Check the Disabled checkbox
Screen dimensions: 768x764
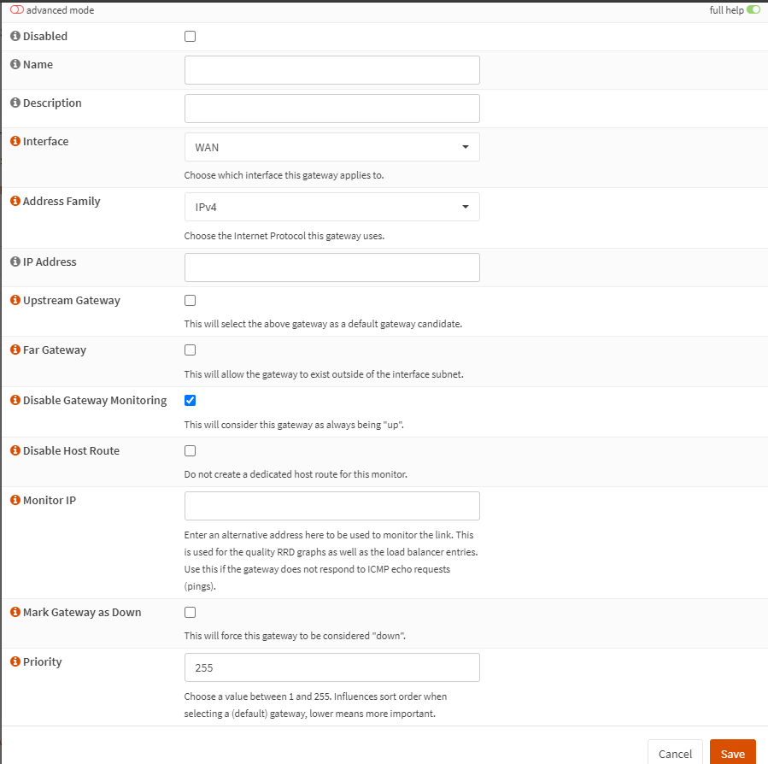pos(190,36)
